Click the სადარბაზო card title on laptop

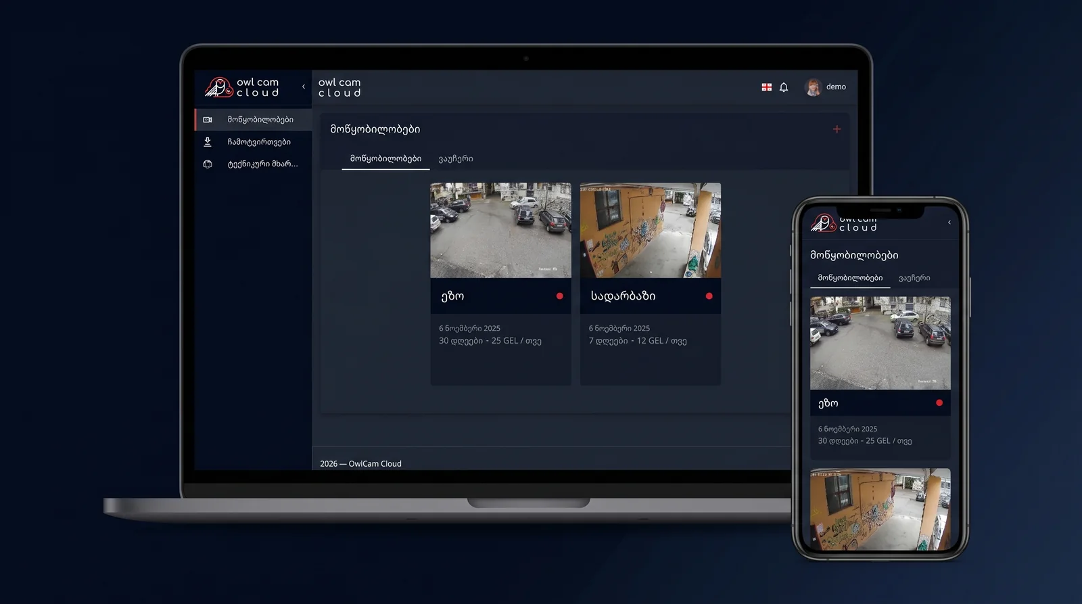(x=623, y=296)
